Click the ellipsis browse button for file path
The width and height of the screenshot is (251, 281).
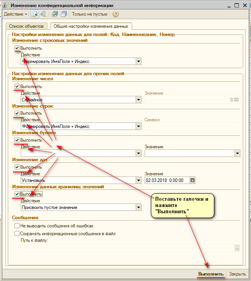pos(237,248)
